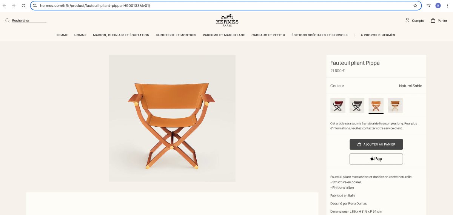
Task: Click the search magnifier icon
Action: pyautogui.click(x=7, y=21)
